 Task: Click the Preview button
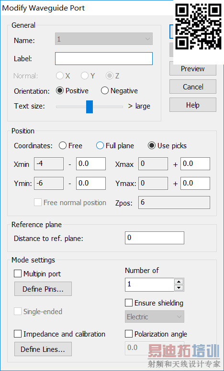[x=193, y=69]
